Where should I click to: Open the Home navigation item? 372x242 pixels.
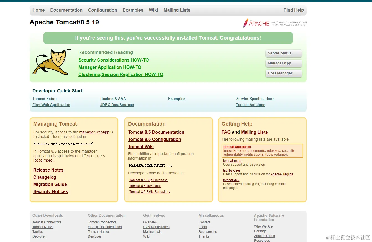[39, 10]
